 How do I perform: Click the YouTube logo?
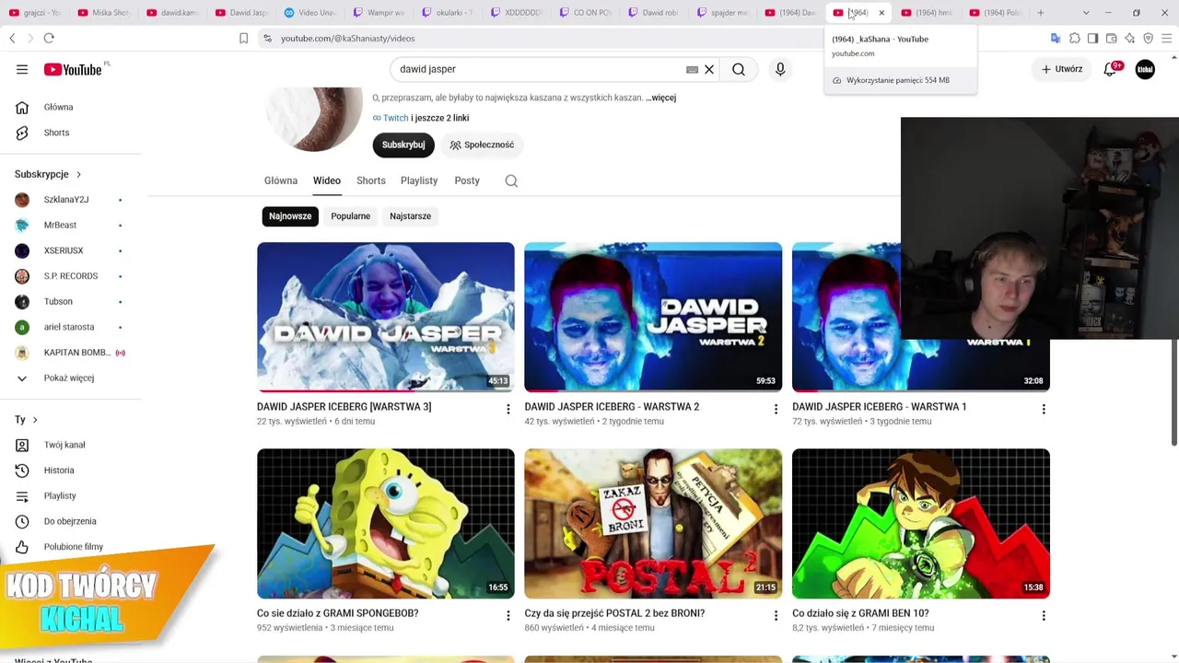pyautogui.click(x=73, y=69)
